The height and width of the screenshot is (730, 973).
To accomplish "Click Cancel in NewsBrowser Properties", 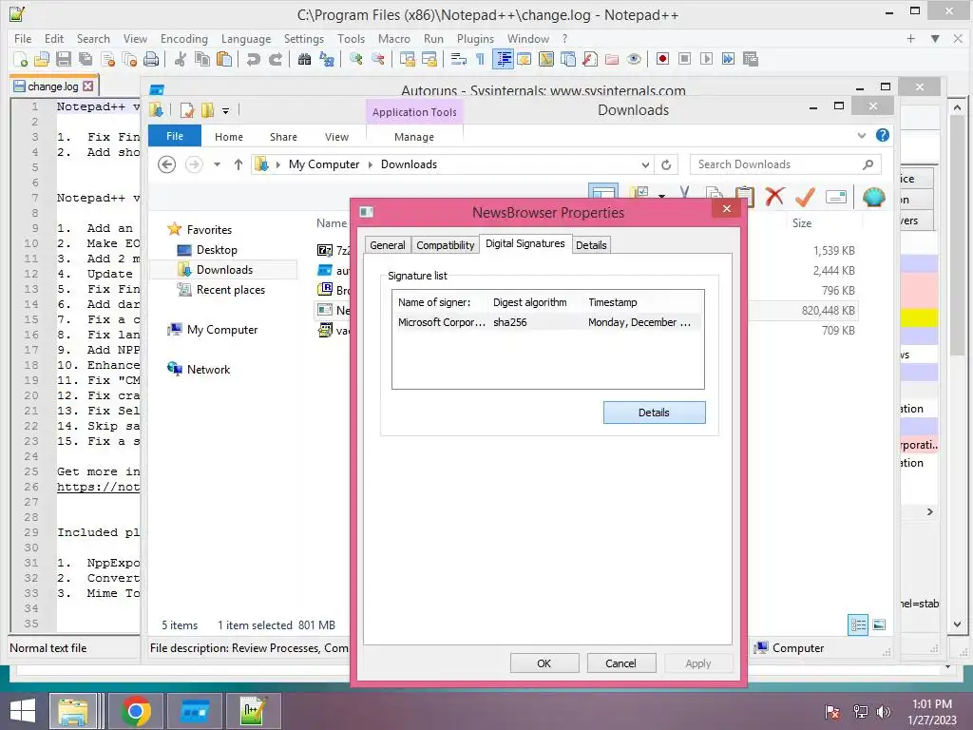I will click(620, 663).
